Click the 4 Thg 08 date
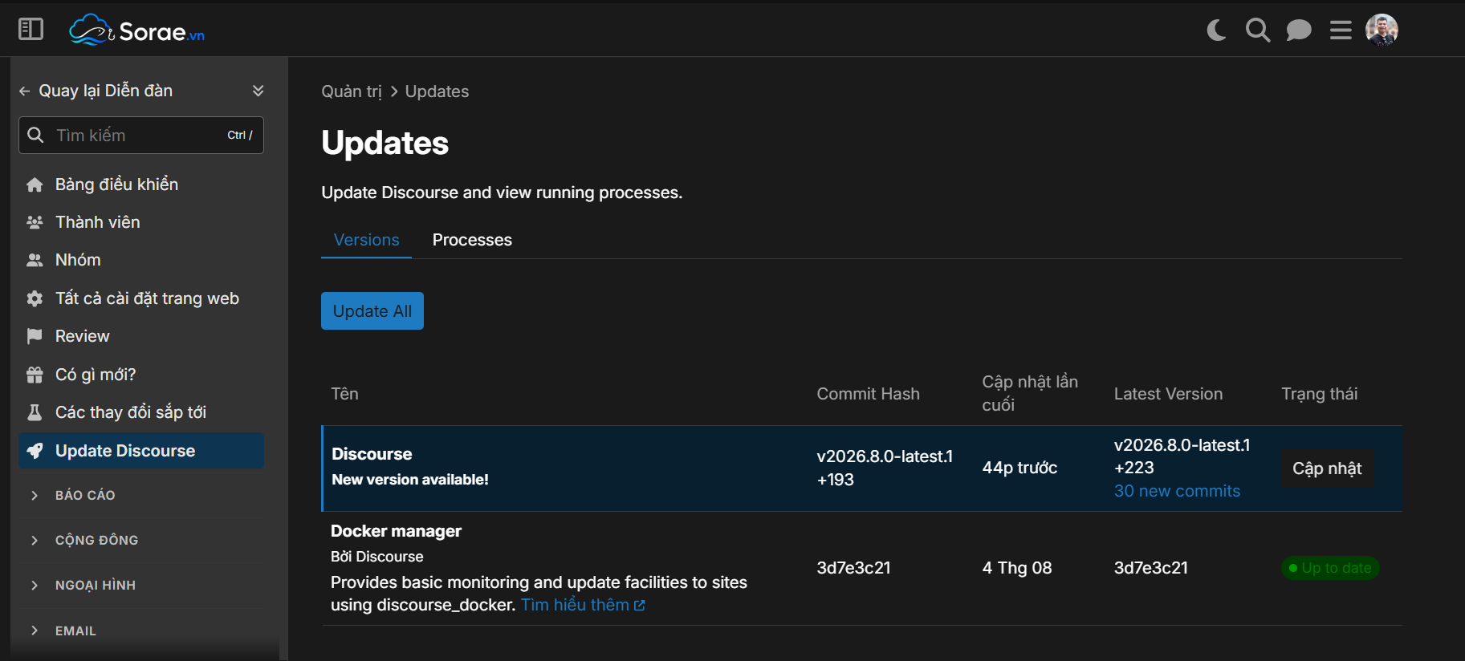Viewport: 1465px width, 661px height. click(1017, 568)
